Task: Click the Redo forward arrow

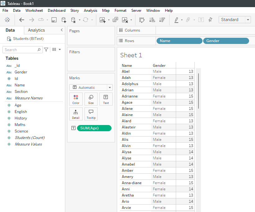Action: tap(32, 20)
